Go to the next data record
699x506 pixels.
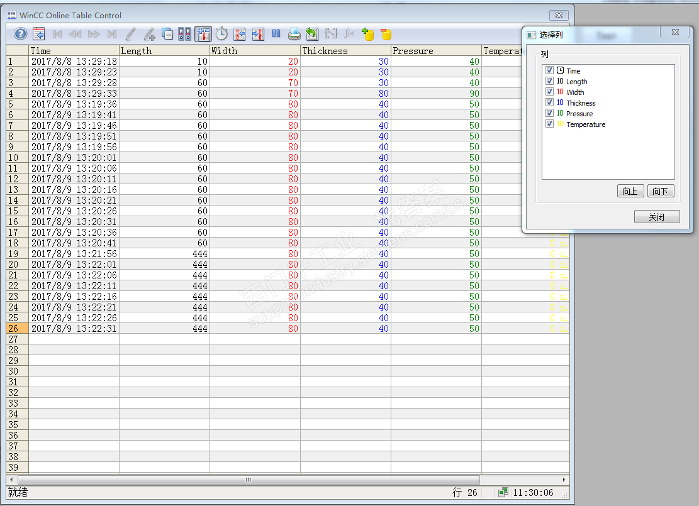(x=94, y=34)
